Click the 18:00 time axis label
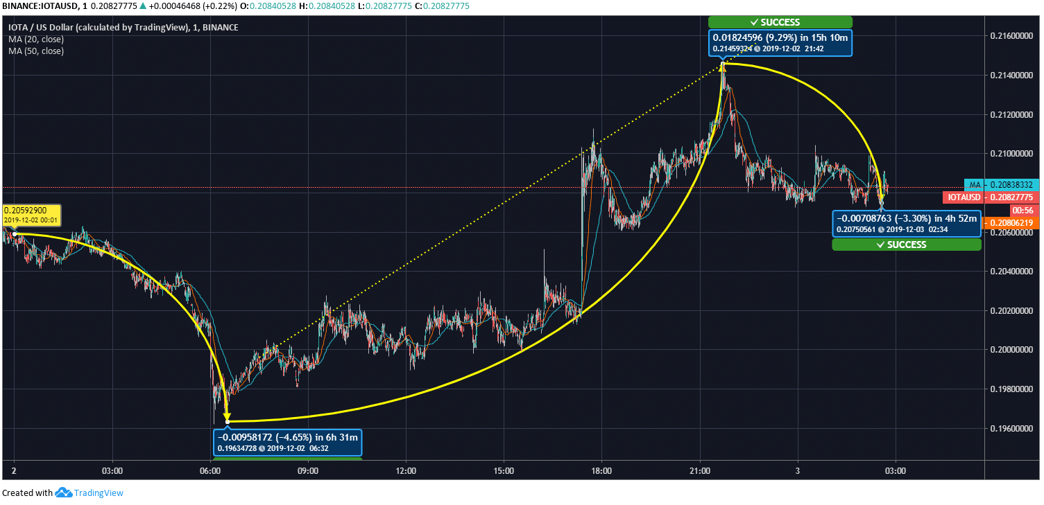 click(601, 471)
